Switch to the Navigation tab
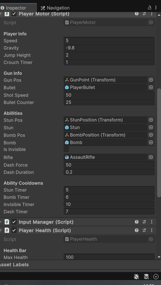This screenshot has width=161, height=285. point(55,8)
